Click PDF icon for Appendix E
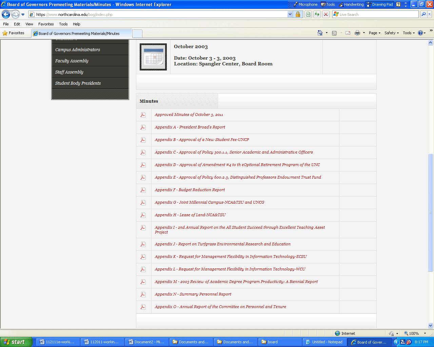 (143, 178)
